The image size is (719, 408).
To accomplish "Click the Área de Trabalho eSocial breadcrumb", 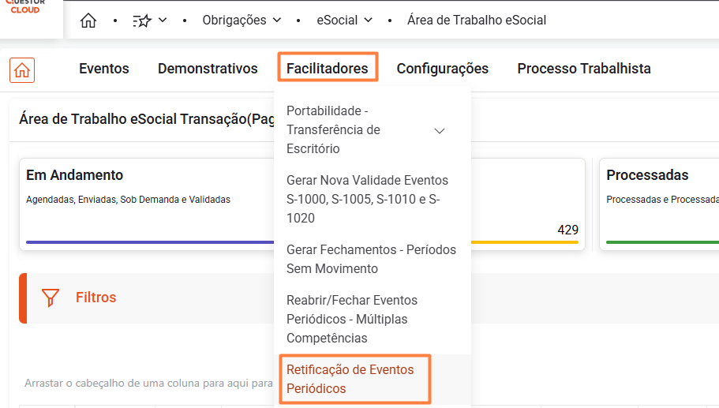I will (x=477, y=21).
